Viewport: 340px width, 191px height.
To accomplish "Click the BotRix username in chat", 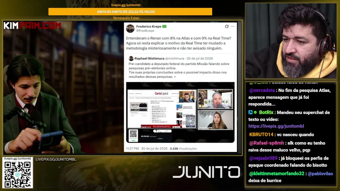I will [x=267, y=112].
